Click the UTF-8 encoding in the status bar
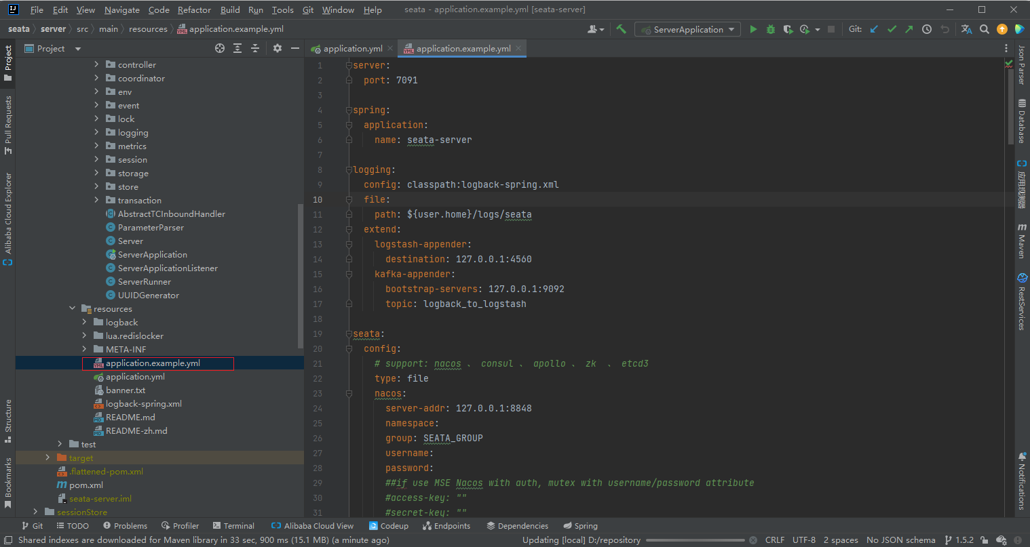This screenshot has height=547, width=1030. pos(804,540)
